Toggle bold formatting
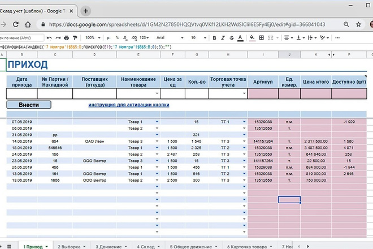The image size is (373, 249). coord(214,38)
